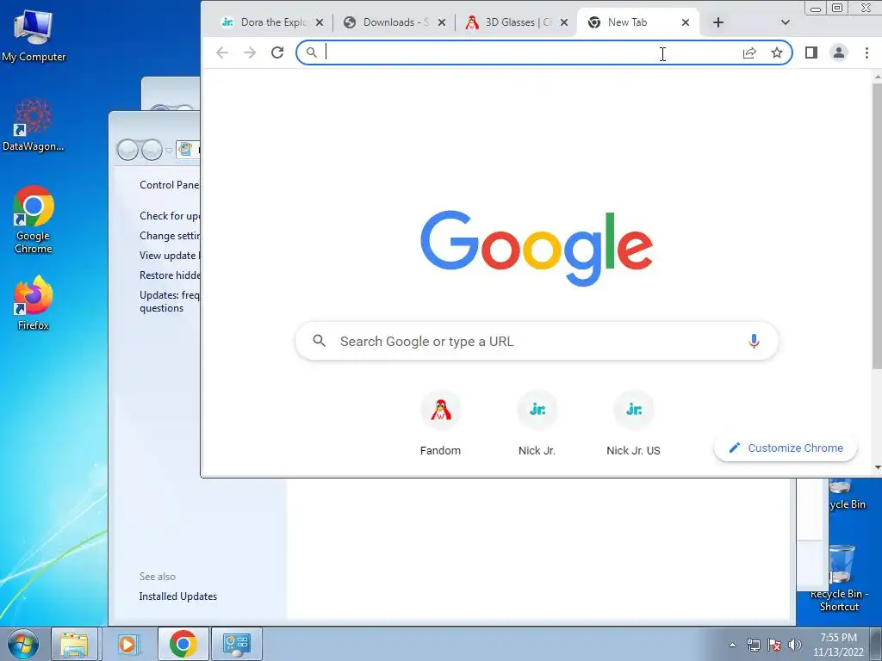Launch Windows Media Player from taskbar

tap(128, 644)
